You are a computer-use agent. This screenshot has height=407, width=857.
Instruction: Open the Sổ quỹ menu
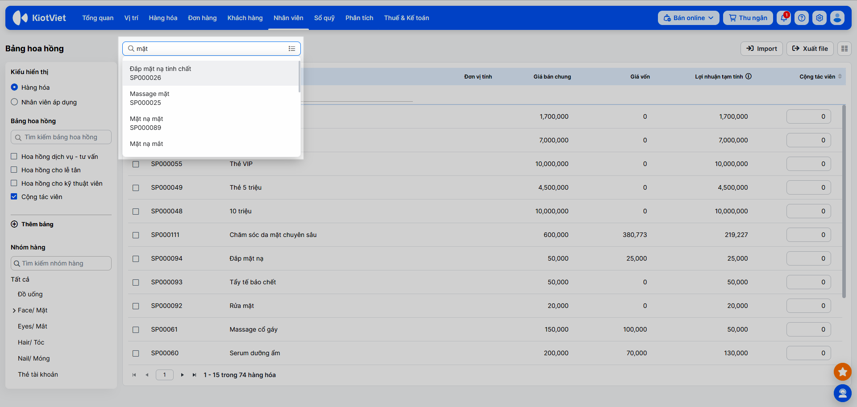coord(324,18)
